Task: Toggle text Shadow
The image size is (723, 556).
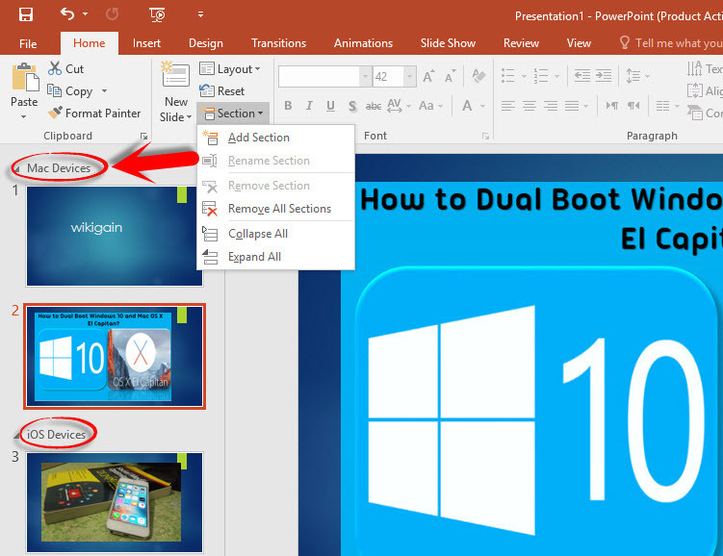Action: point(352,106)
